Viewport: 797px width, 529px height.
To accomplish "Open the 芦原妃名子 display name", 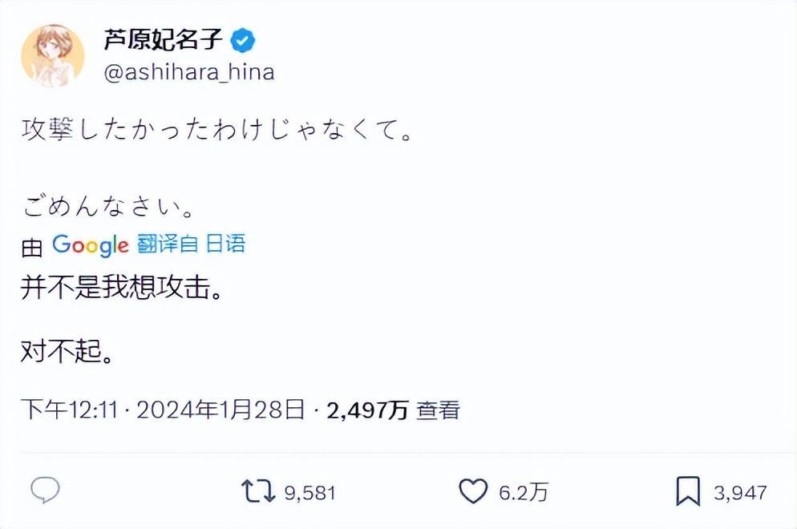I will [163, 39].
